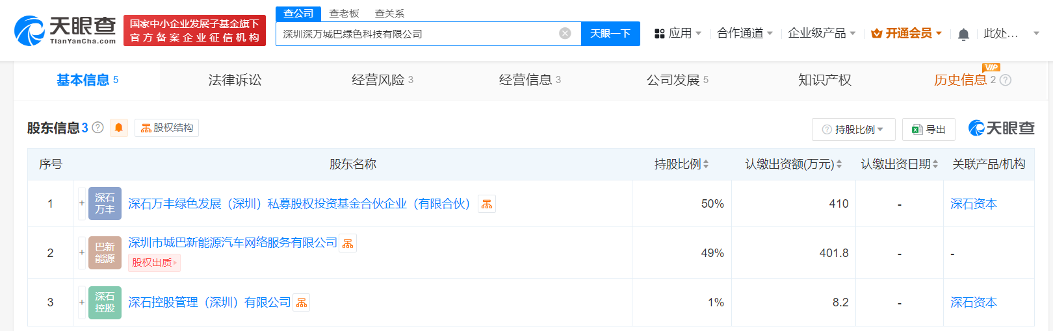This screenshot has height=331, width=1053.
Task: Click the 应用 grid menu
Action: coord(678,33)
